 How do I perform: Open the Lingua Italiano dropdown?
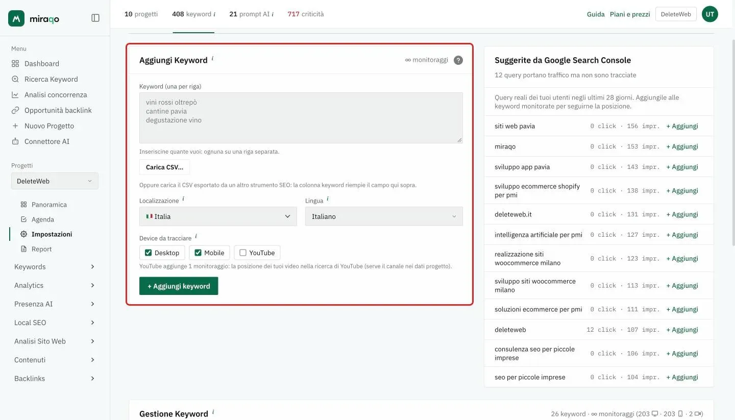[384, 216]
